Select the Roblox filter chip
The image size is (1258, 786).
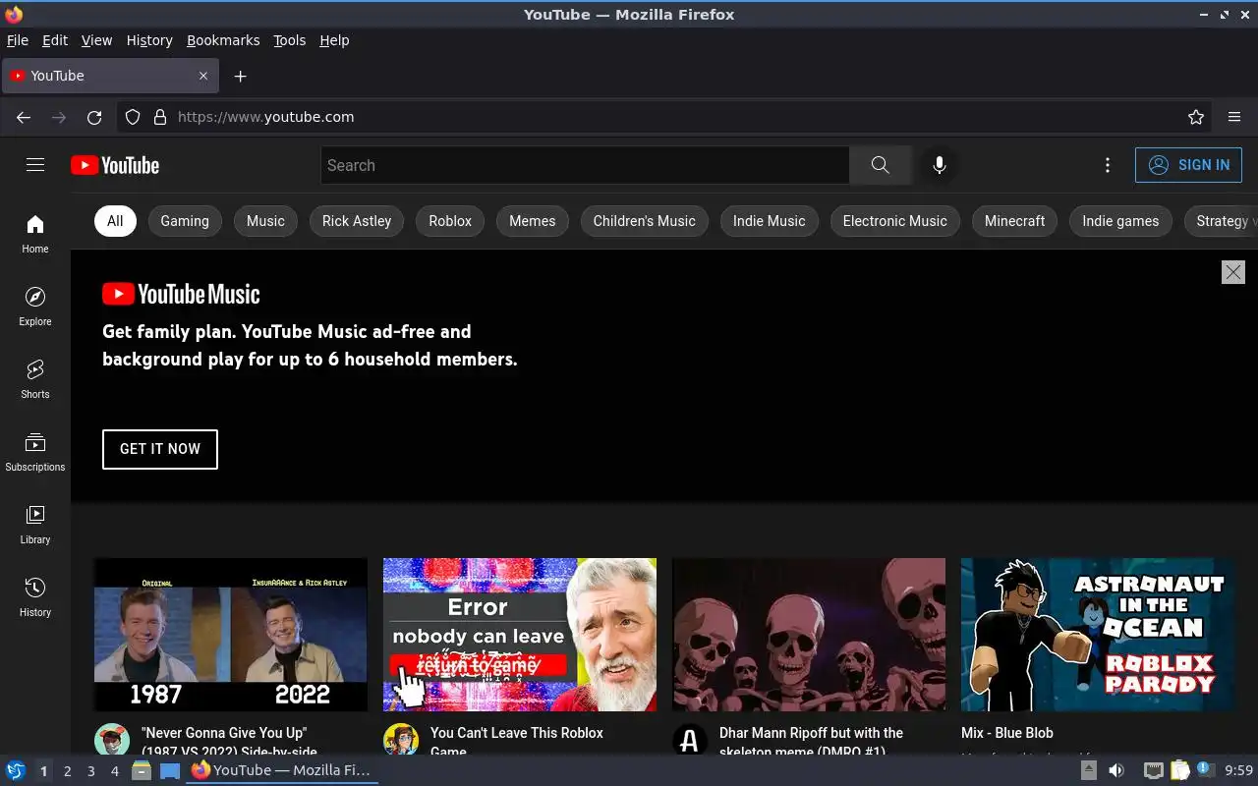(x=450, y=221)
